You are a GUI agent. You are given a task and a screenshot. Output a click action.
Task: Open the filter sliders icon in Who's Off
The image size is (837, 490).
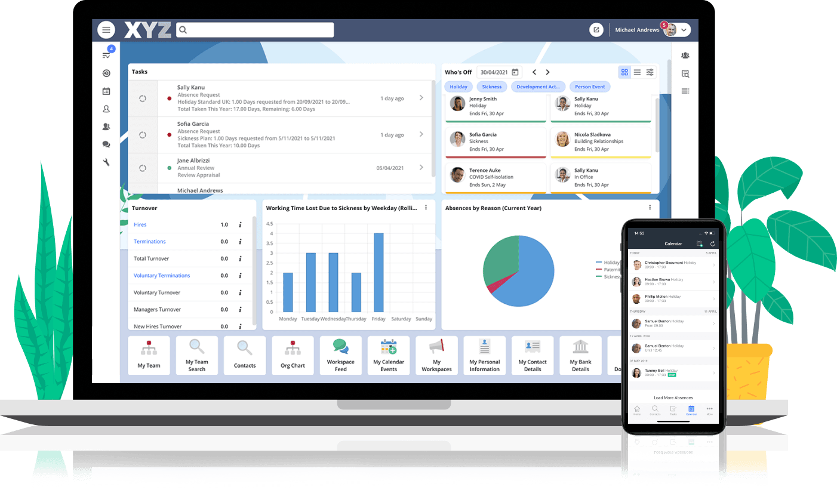coord(650,72)
